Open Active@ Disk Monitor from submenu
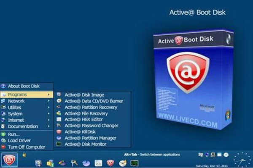This screenshot has width=253, height=168. pos(92,144)
